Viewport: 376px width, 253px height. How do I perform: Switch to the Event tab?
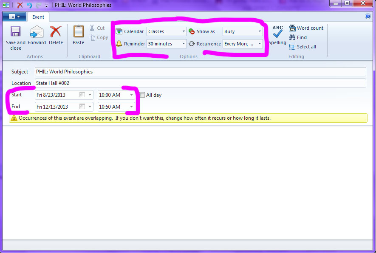click(x=38, y=17)
